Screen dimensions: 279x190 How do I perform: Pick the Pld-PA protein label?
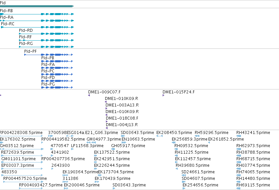point(48,65)
